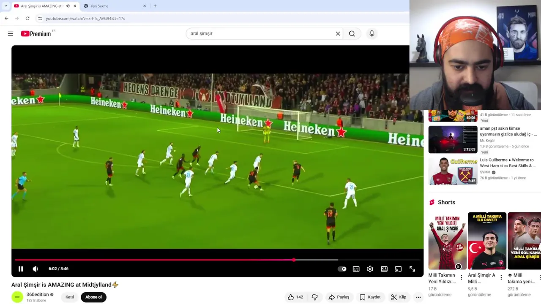This screenshot has height=304, width=541.
Task: Open tab search dropdown arrow
Action: tap(5, 6)
